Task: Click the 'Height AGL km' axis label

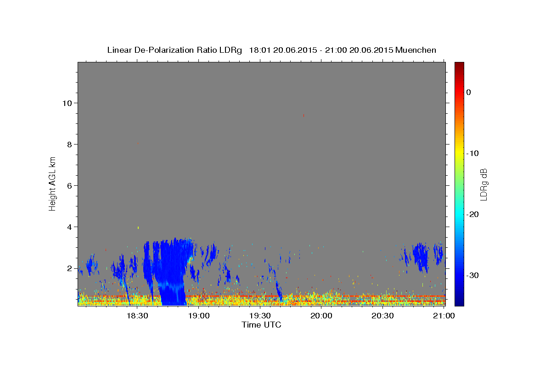Action: (53, 183)
